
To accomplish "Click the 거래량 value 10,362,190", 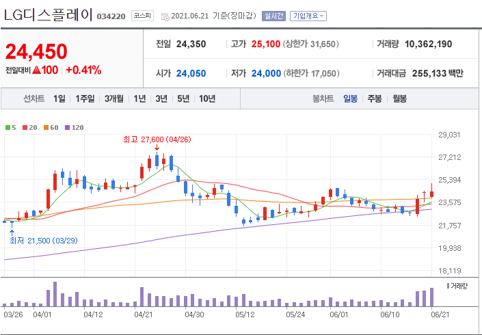I will (x=428, y=44).
